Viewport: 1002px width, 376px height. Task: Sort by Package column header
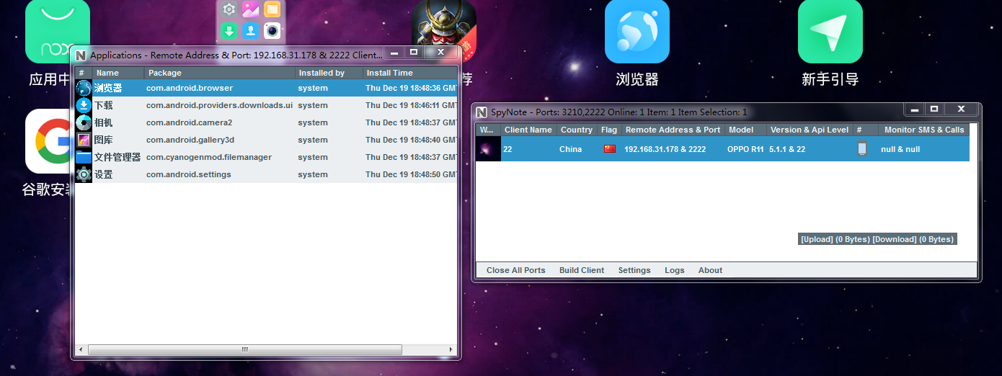[x=220, y=73]
